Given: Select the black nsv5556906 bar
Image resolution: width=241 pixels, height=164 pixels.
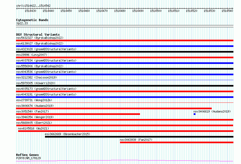Looking at the screenshot, I should [x=125, y=69].
